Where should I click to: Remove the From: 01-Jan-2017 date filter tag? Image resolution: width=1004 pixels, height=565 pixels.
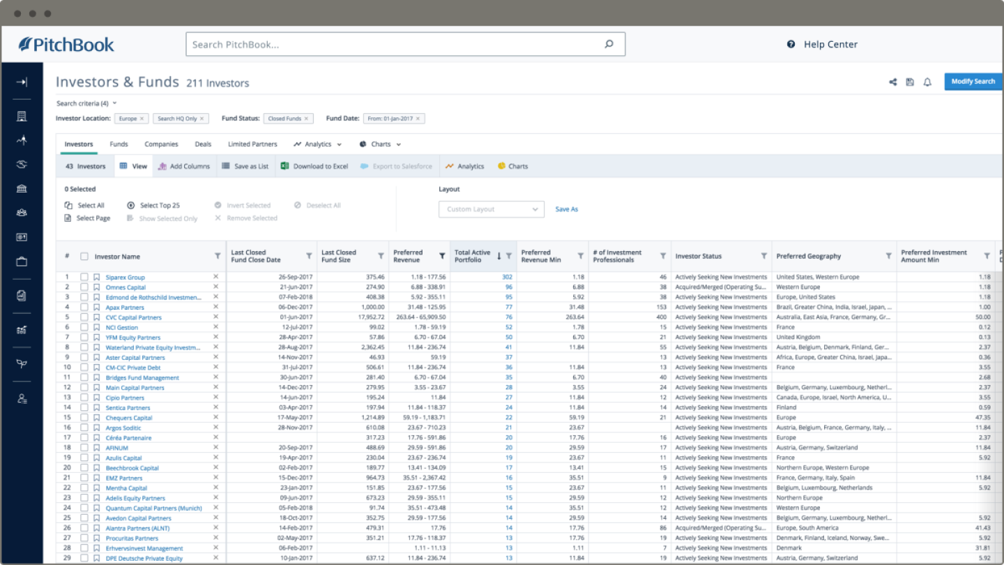click(418, 119)
